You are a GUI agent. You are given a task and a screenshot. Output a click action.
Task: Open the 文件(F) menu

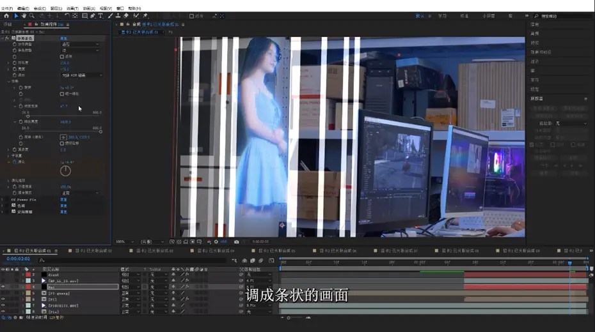pyautogui.click(x=7, y=8)
